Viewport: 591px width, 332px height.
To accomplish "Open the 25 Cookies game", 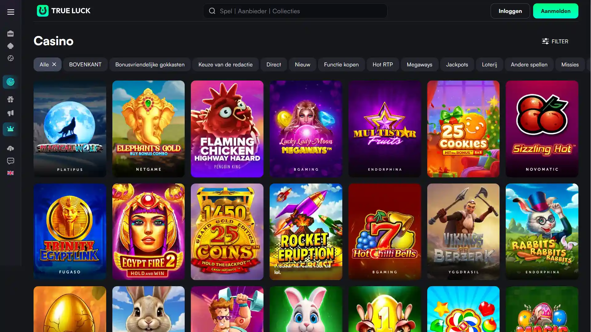I will point(463,129).
